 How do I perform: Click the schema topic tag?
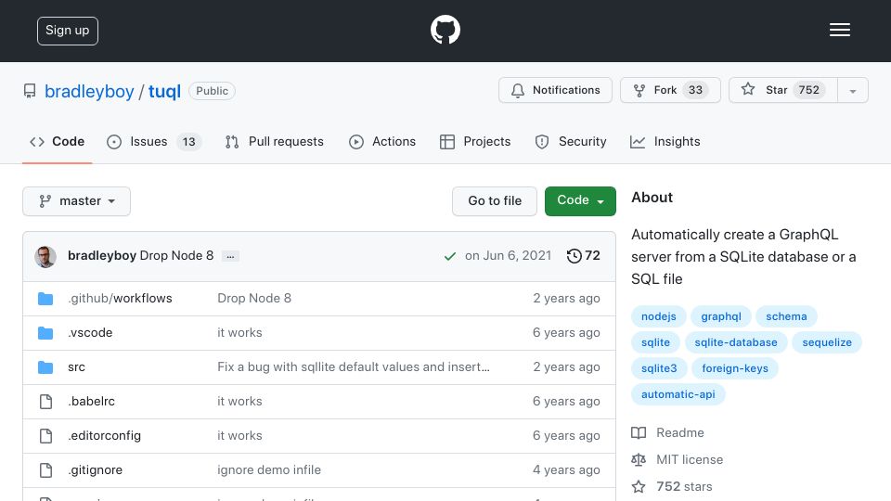point(786,316)
